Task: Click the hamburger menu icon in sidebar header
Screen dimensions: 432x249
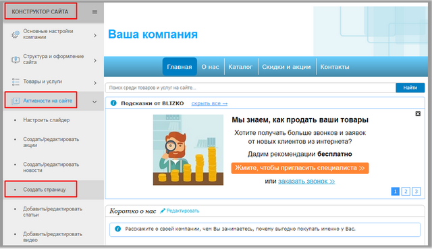Action: click(x=94, y=12)
